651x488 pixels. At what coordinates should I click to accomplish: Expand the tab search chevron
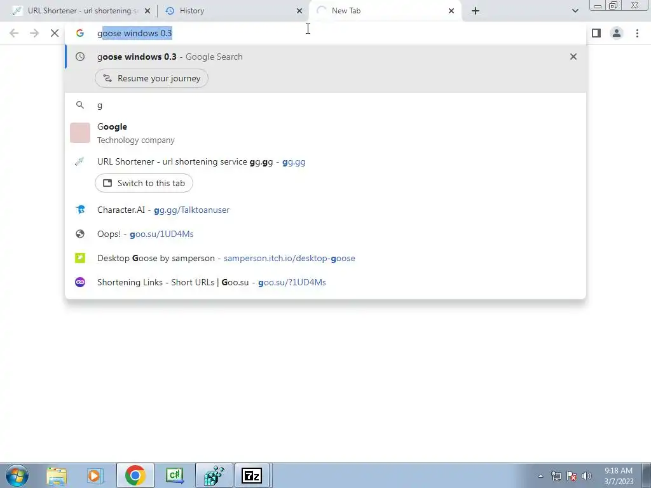point(575,11)
